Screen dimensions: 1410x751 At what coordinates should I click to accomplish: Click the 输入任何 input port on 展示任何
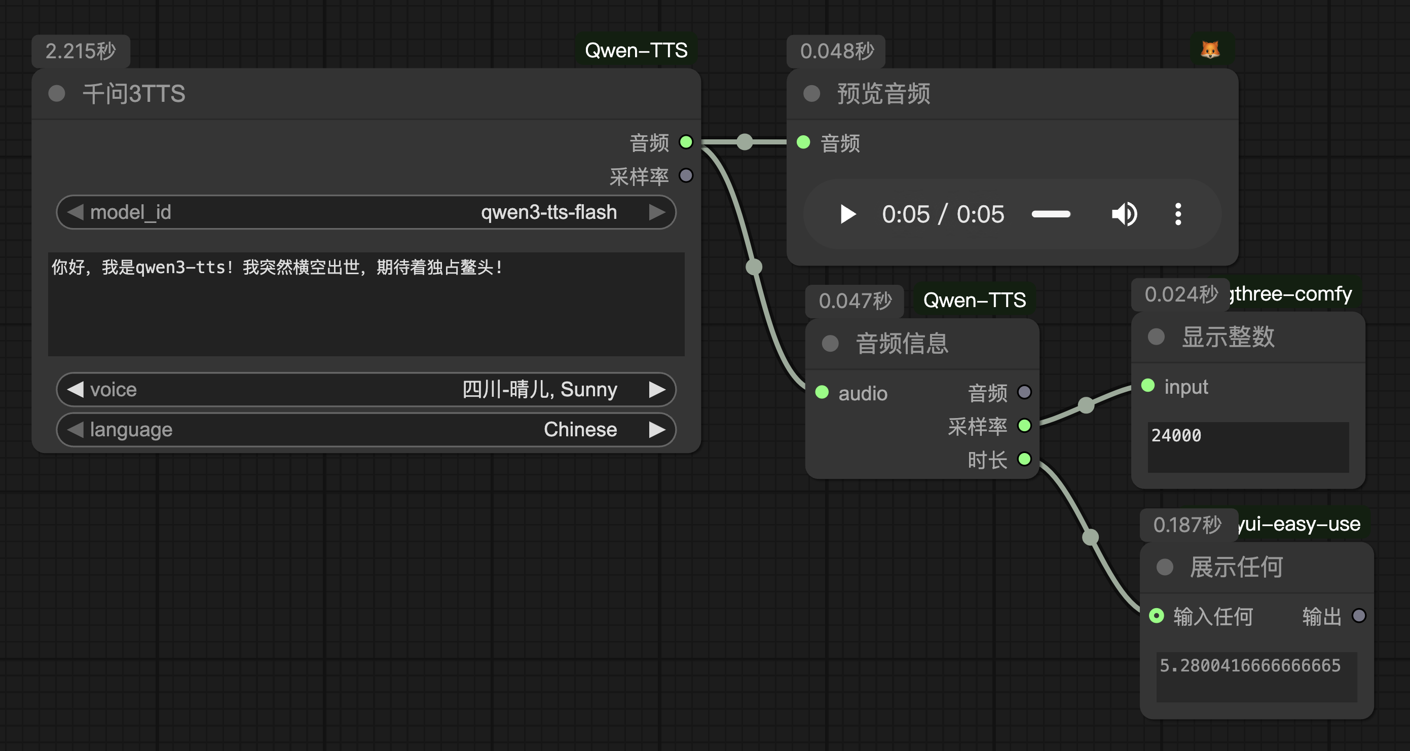(x=1157, y=616)
